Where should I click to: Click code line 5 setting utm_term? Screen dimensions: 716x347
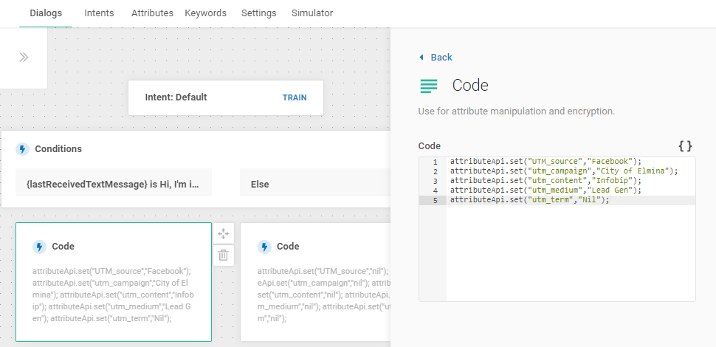click(x=530, y=200)
